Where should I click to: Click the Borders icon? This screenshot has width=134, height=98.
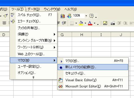72,23
